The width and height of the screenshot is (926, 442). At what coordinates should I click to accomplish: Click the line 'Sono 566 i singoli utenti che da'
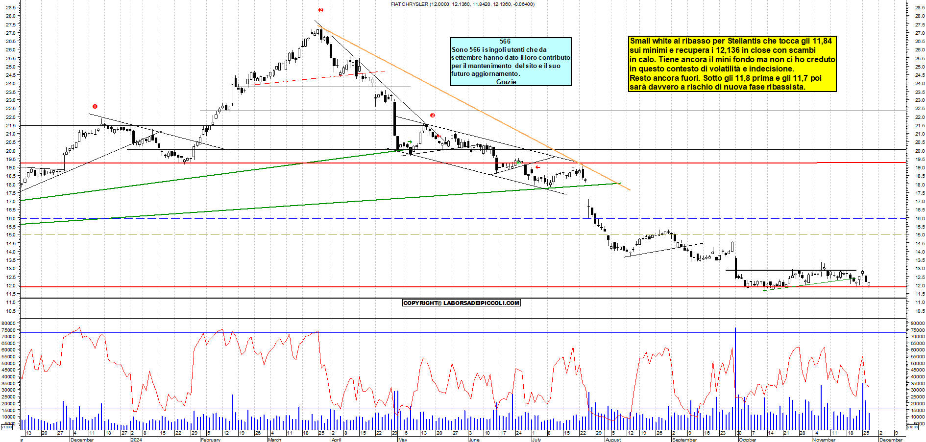(x=499, y=49)
